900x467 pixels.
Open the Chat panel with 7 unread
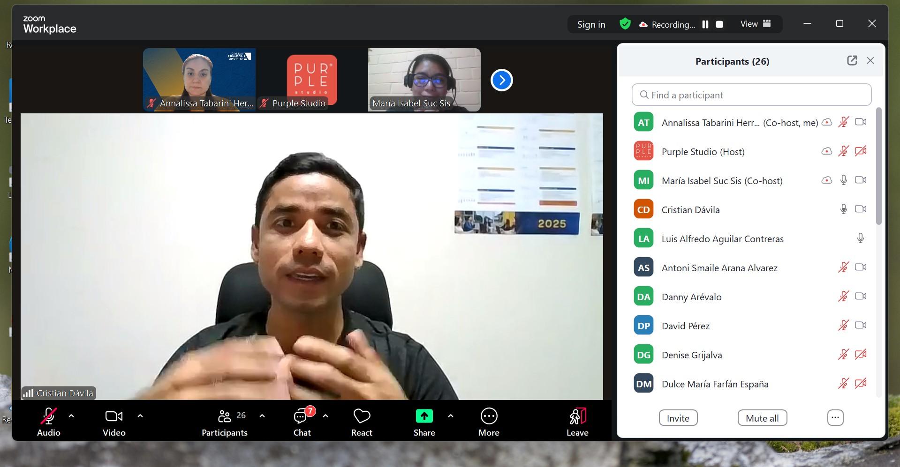coord(302,422)
